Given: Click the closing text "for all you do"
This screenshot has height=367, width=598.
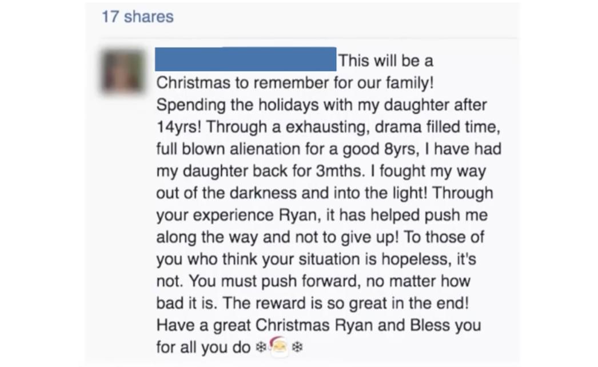Looking at the screenshot, I should pyautogui.click(x=204, y=347).
